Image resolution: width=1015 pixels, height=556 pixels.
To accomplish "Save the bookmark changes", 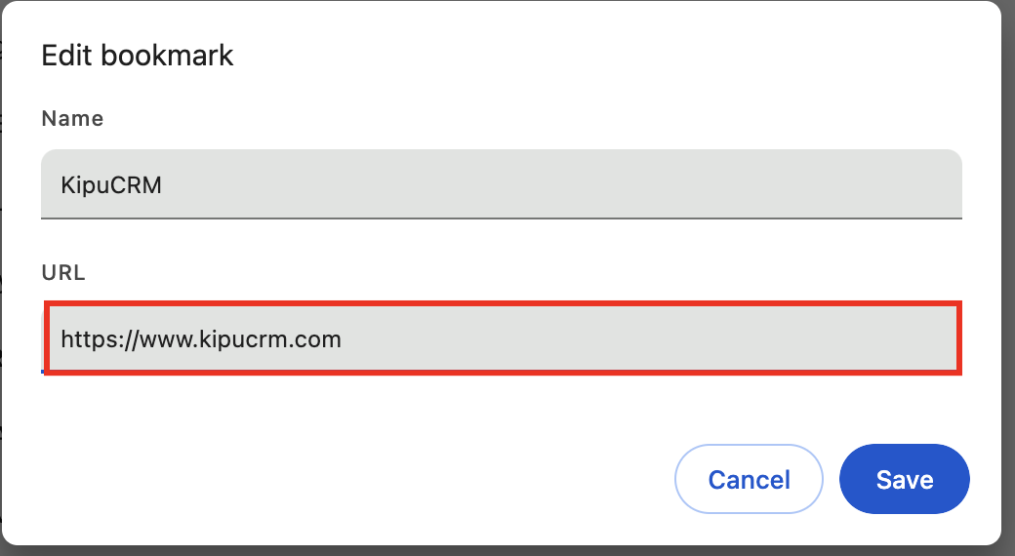I will pyautogui.click(x=904, y=479).
